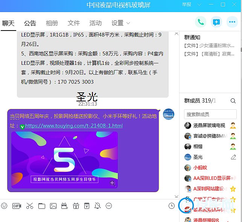The height and width of the screenshot is (222, 242).
Task: Open the GIF video tool
Action: [17, 206]
